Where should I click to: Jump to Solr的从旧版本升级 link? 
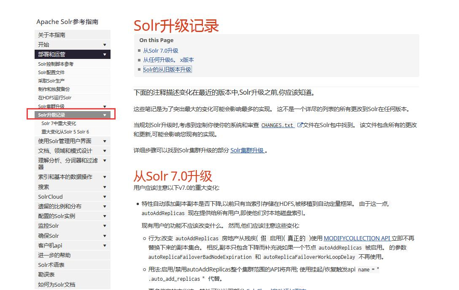(167, 69)
